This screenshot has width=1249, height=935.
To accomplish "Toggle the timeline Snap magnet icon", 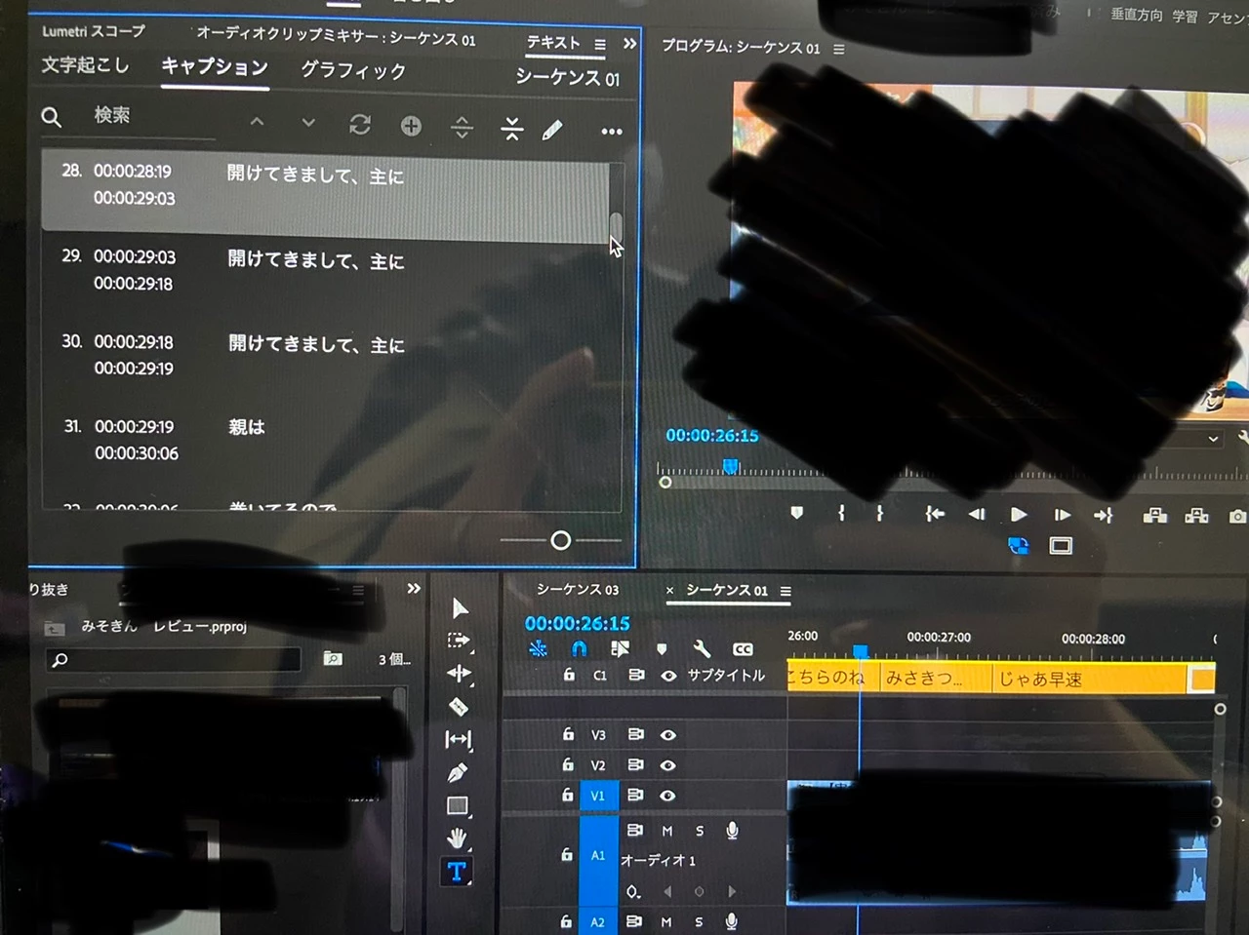I will 579,648.
